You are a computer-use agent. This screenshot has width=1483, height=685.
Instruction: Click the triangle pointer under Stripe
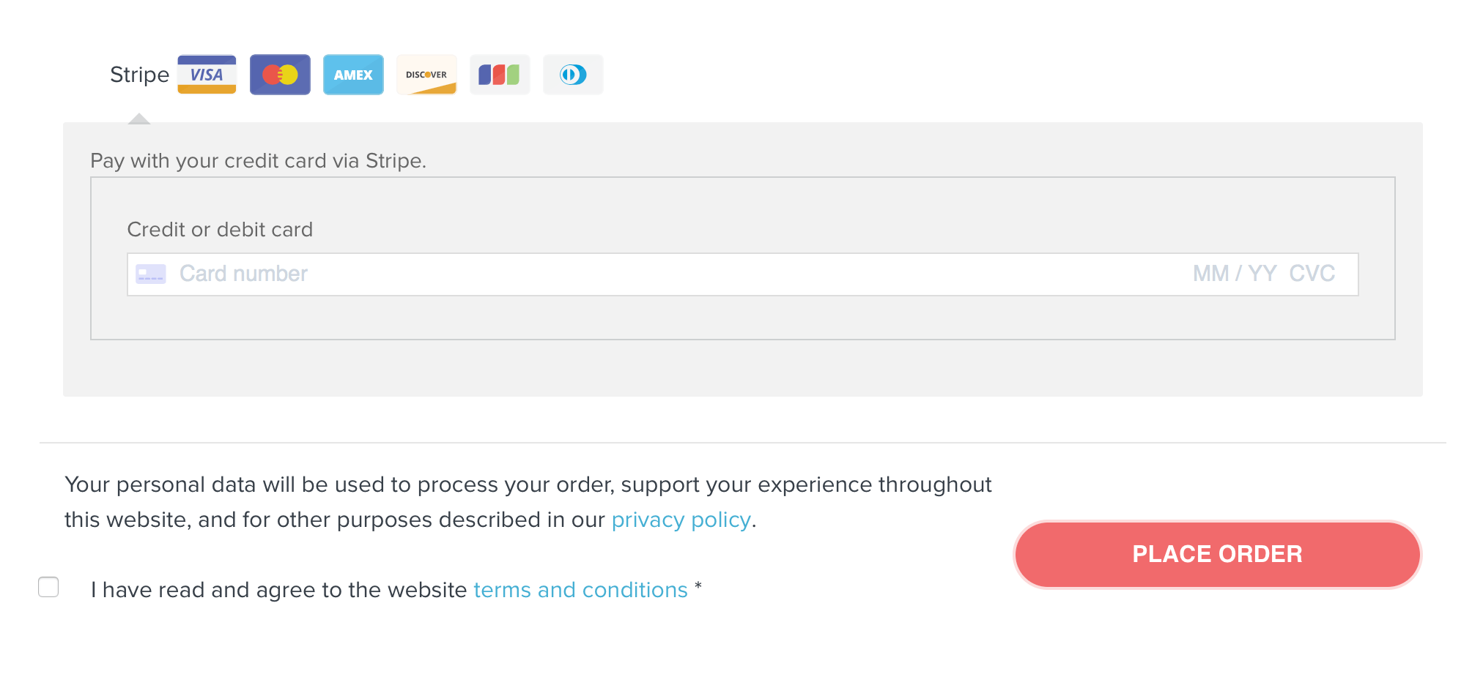pyautogui.click(x=139, y=119)
